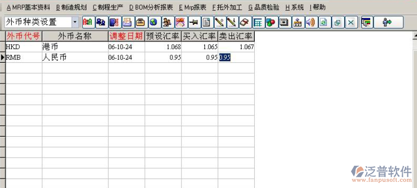Image resolution: width=417 pixels, height=188 pixels.
Task: Click the red-green A↔A find icon
Action: [88, 22]
